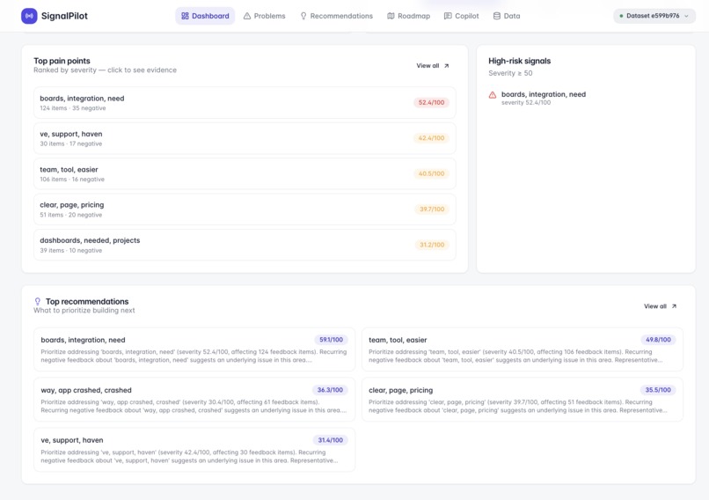The image size is (709, 500).
Task: Click the 36.3/100 recommendation score badge
Action: (x=330, y=390)
